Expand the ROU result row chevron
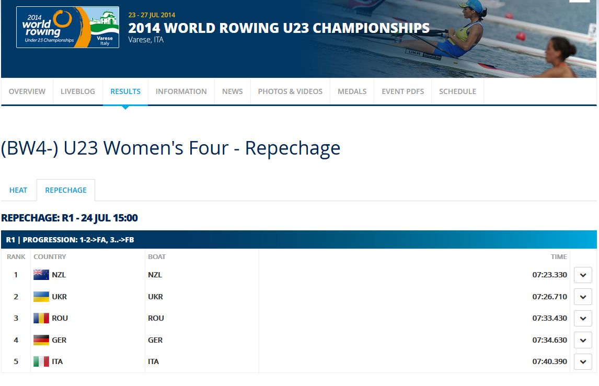Screen dimensions: 599x386 583,318
